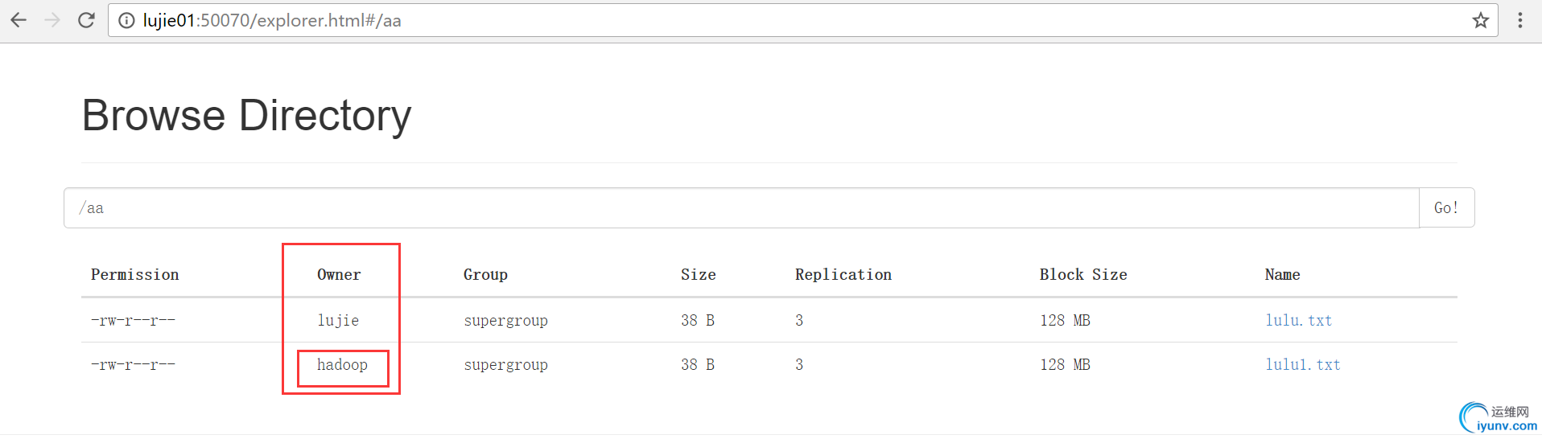Image resolution: width=1542 pixels, height=439 pixels.
Task: Click the /aa directory path field
Action: (x=741, y=208)
